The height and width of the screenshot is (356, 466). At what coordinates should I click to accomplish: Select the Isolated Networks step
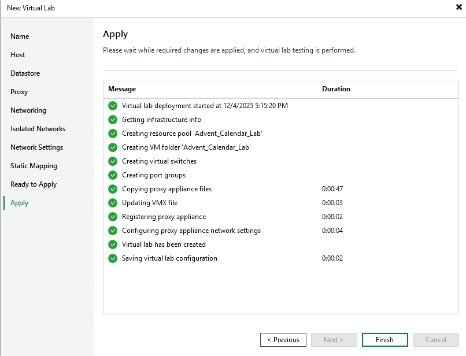pos(38,129)
